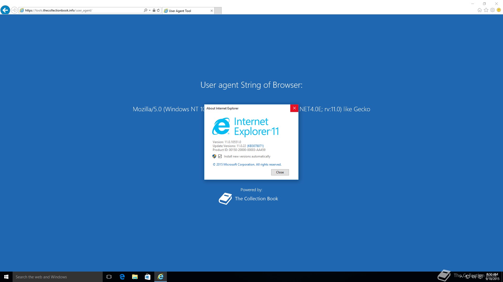503x282 pixels.
Task: Click the address bar URL field
Action: (x=79, y=10)
